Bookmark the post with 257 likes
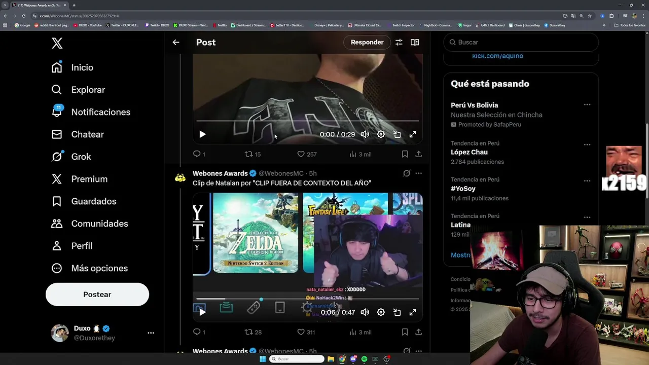The image size is (649, 365). [x=405, y=154]
